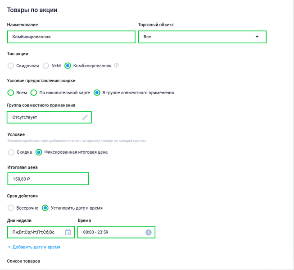This screenshot has height=270, width=294.
Task: Choose Скидка condition radio button
Action: (x=11, y=152)
